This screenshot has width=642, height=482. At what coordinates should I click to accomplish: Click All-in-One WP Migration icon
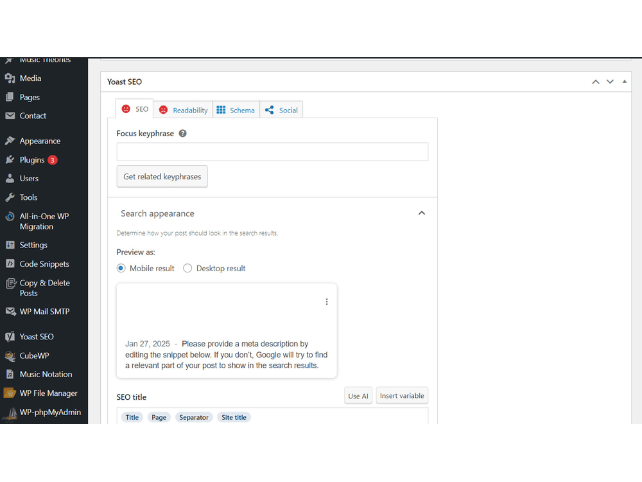point(10,217)
